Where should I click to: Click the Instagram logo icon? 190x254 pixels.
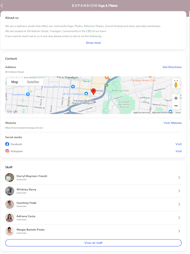pos(7,151)
